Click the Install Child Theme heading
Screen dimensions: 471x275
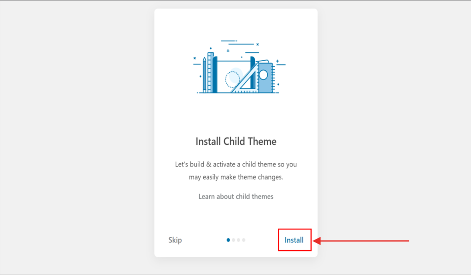coord(236,141)
